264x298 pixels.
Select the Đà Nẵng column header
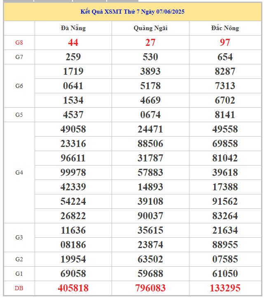[x=73, y=28]
